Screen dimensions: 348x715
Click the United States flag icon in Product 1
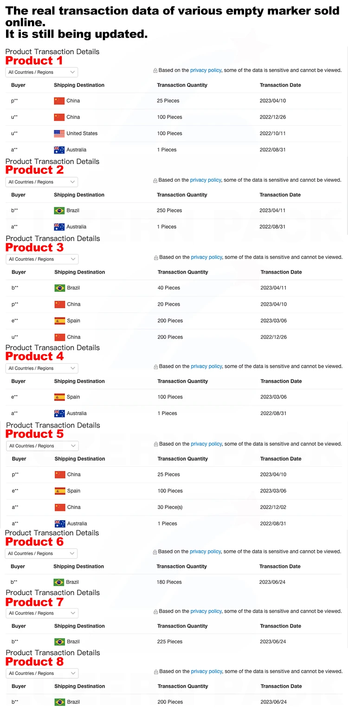tap(59, 133)
